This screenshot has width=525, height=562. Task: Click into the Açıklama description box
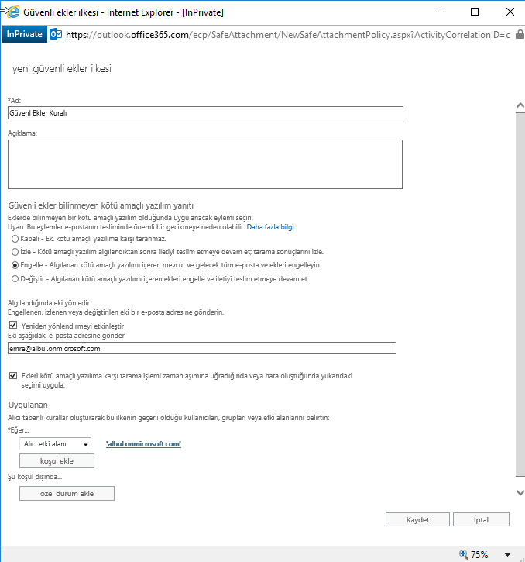(205, 164)
